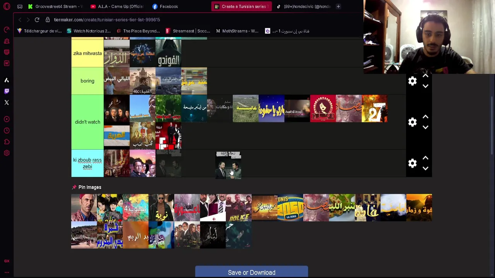The image size is (495, 278).
Task: Pick the Tunis La Serie image
Action: 290,208
